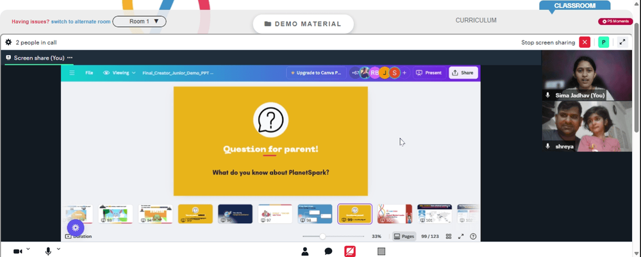Open Canva hamburger menu
Screen dimensions: 641x257
[72, 72]
